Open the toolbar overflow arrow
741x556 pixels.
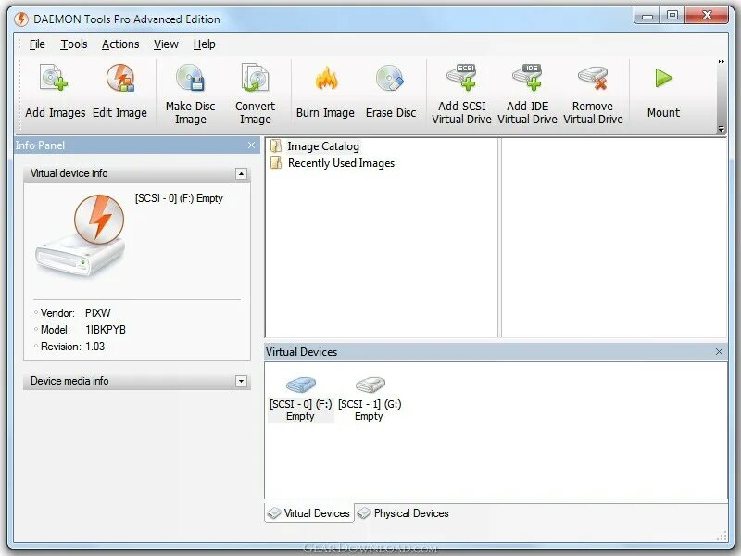coord(722,63)
